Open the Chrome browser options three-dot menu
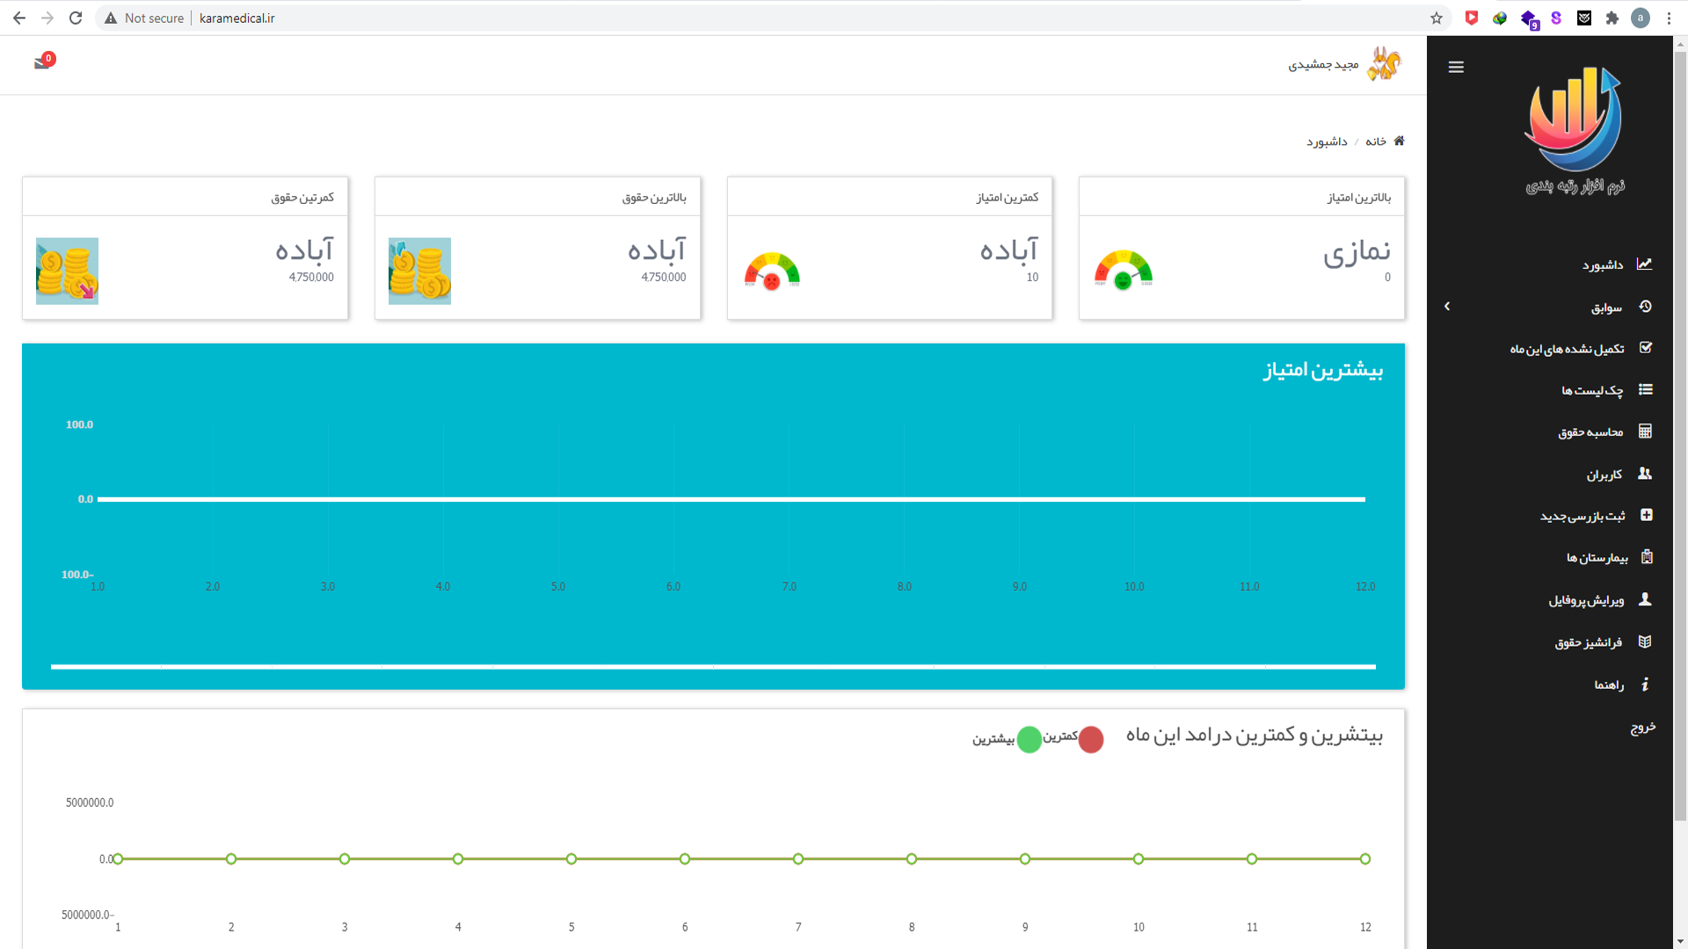Image resolution: width=1688 pixels, height=949 pixels. click(x=1670, y=18)
